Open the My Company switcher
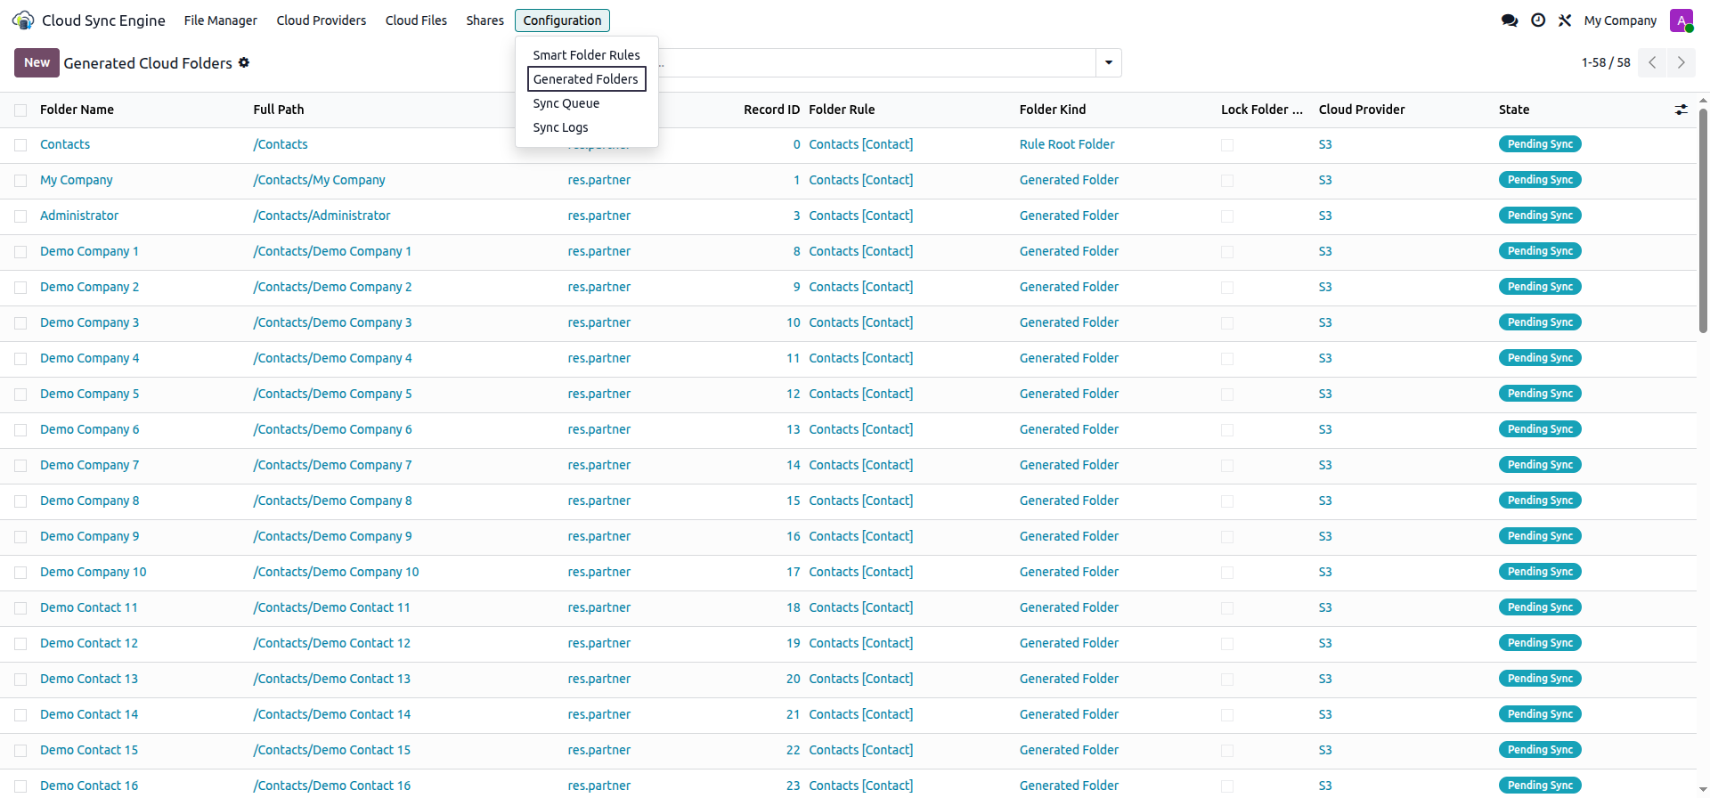The image size is (1710, 798). [1620, 20]
